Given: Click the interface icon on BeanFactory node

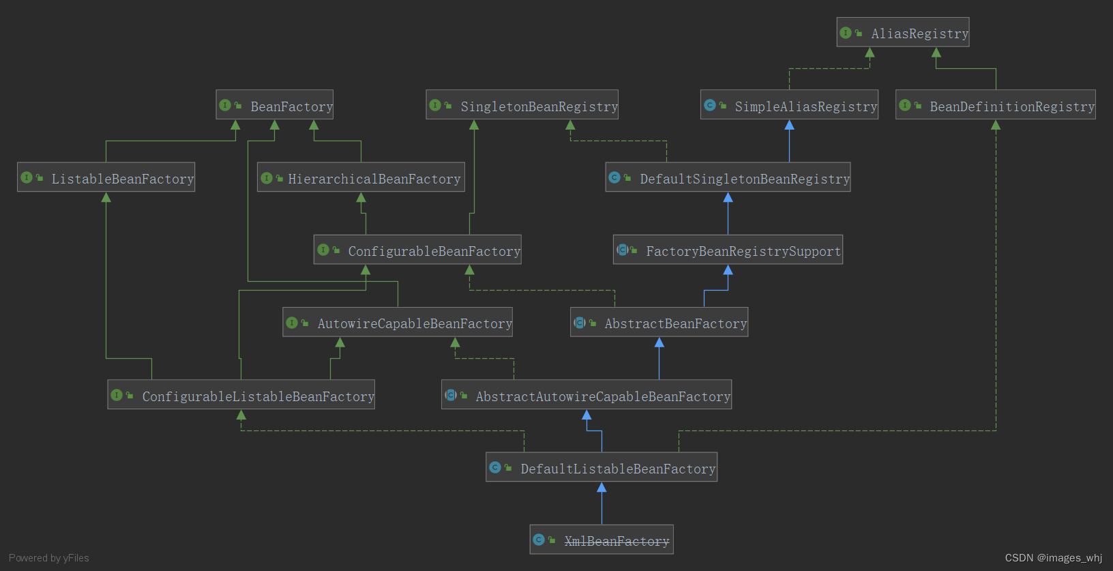Looking at the screenshot, I should [225, 105].
